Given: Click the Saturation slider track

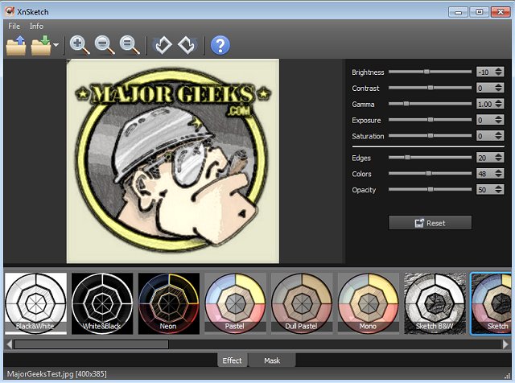Looking at the screenshot, I should (x=430, y=136).
